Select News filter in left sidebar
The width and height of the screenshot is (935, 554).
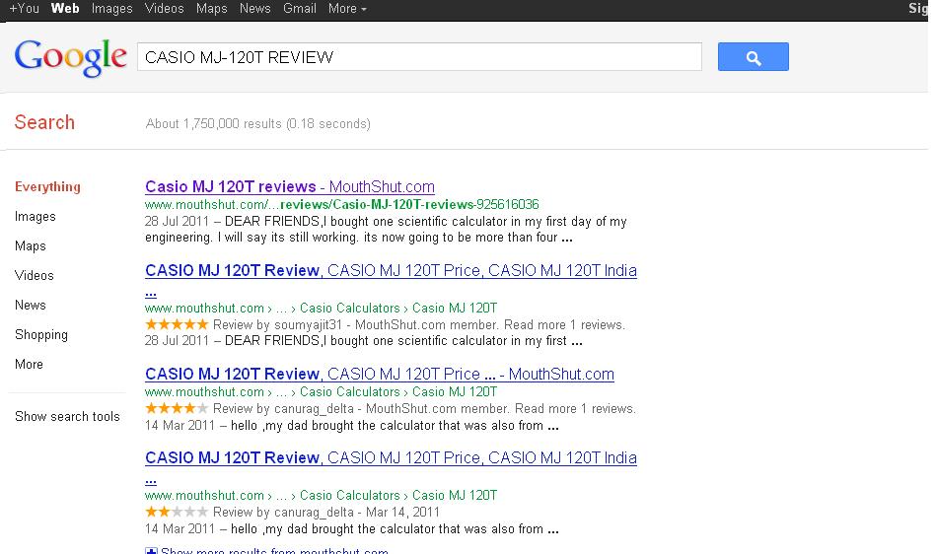pos(31,305)
